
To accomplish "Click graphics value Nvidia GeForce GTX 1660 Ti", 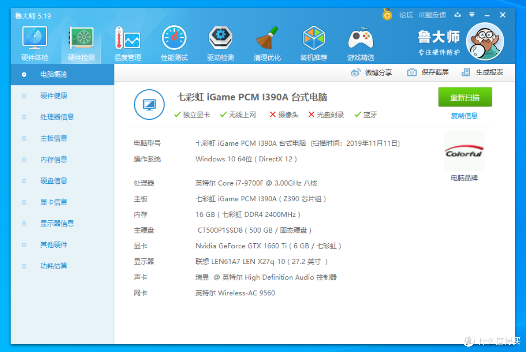I will [268, 246].
